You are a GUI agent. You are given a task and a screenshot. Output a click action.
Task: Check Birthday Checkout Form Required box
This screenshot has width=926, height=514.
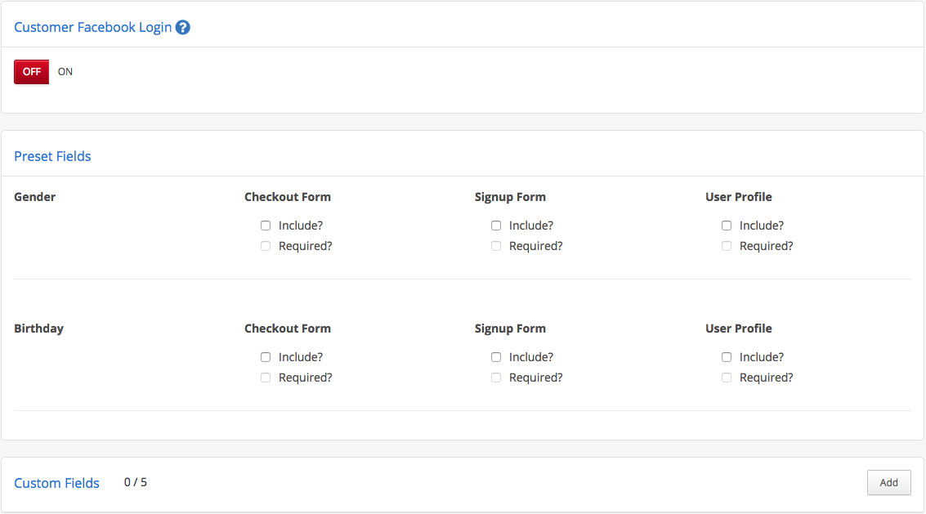(x=266, y=378)
